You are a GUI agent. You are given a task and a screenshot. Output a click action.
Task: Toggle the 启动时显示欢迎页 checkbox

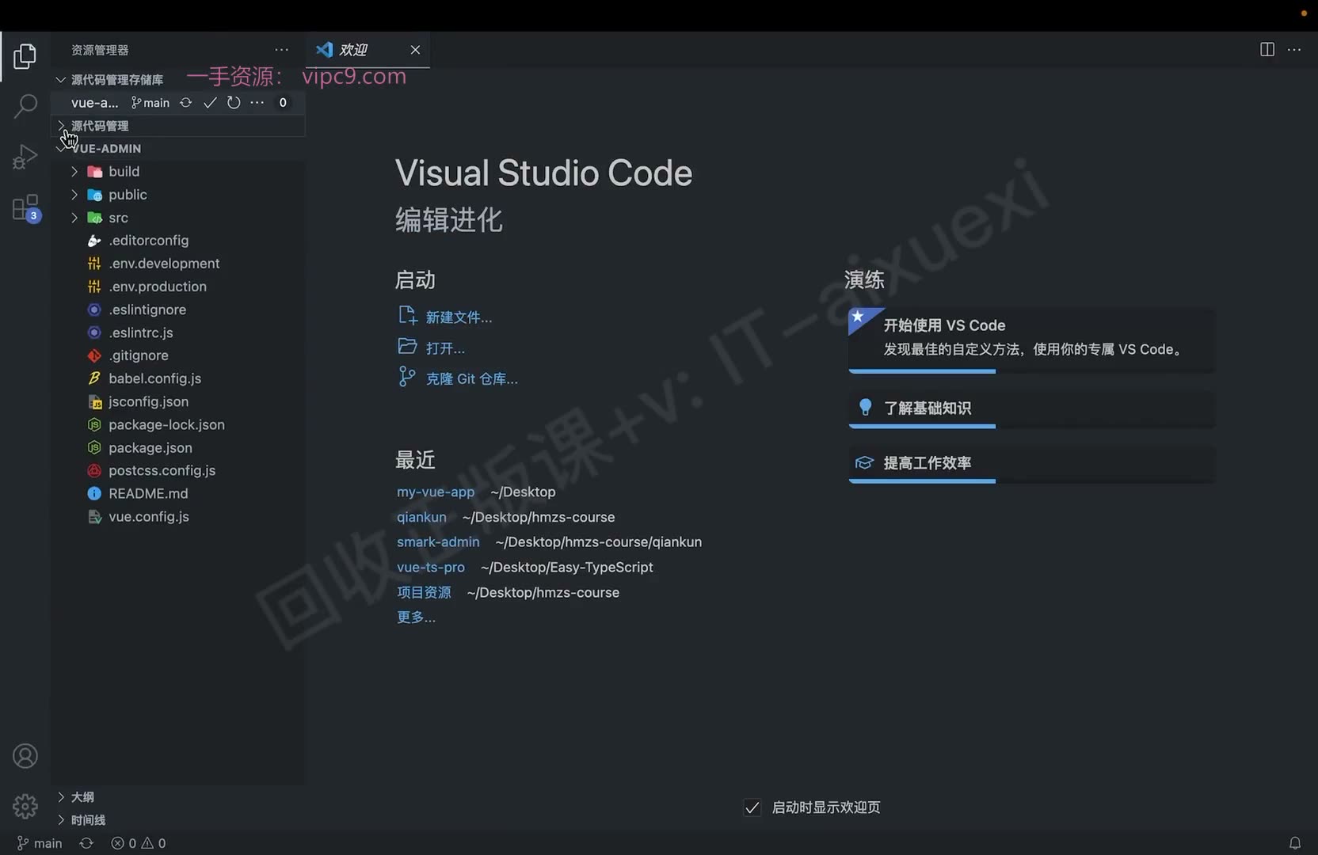[x=752, y=807]
